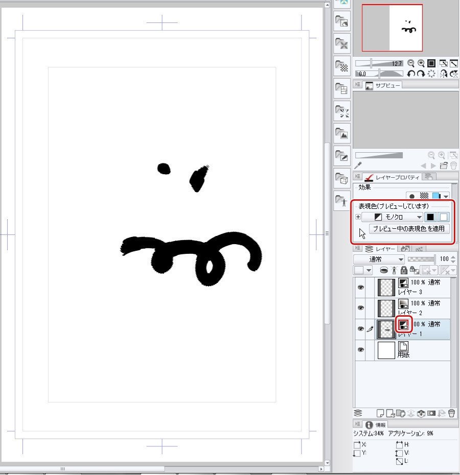
Task: Open the pose material folder in sidebar
Action: click(x=342, y=201)
